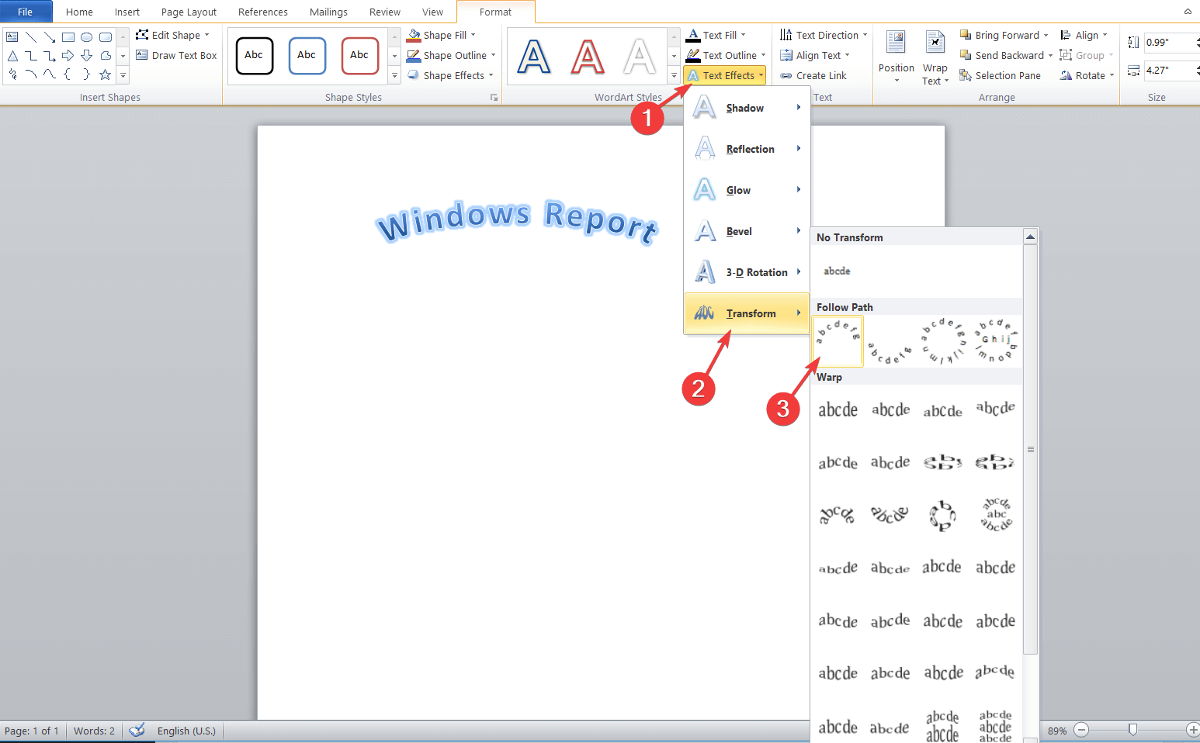Screen dimensions: 1200x743
Task: Select the isosceles triangle shape
Action: [12, 56]
